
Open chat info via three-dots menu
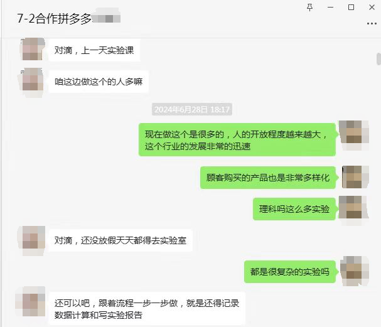tap(372, 24)
